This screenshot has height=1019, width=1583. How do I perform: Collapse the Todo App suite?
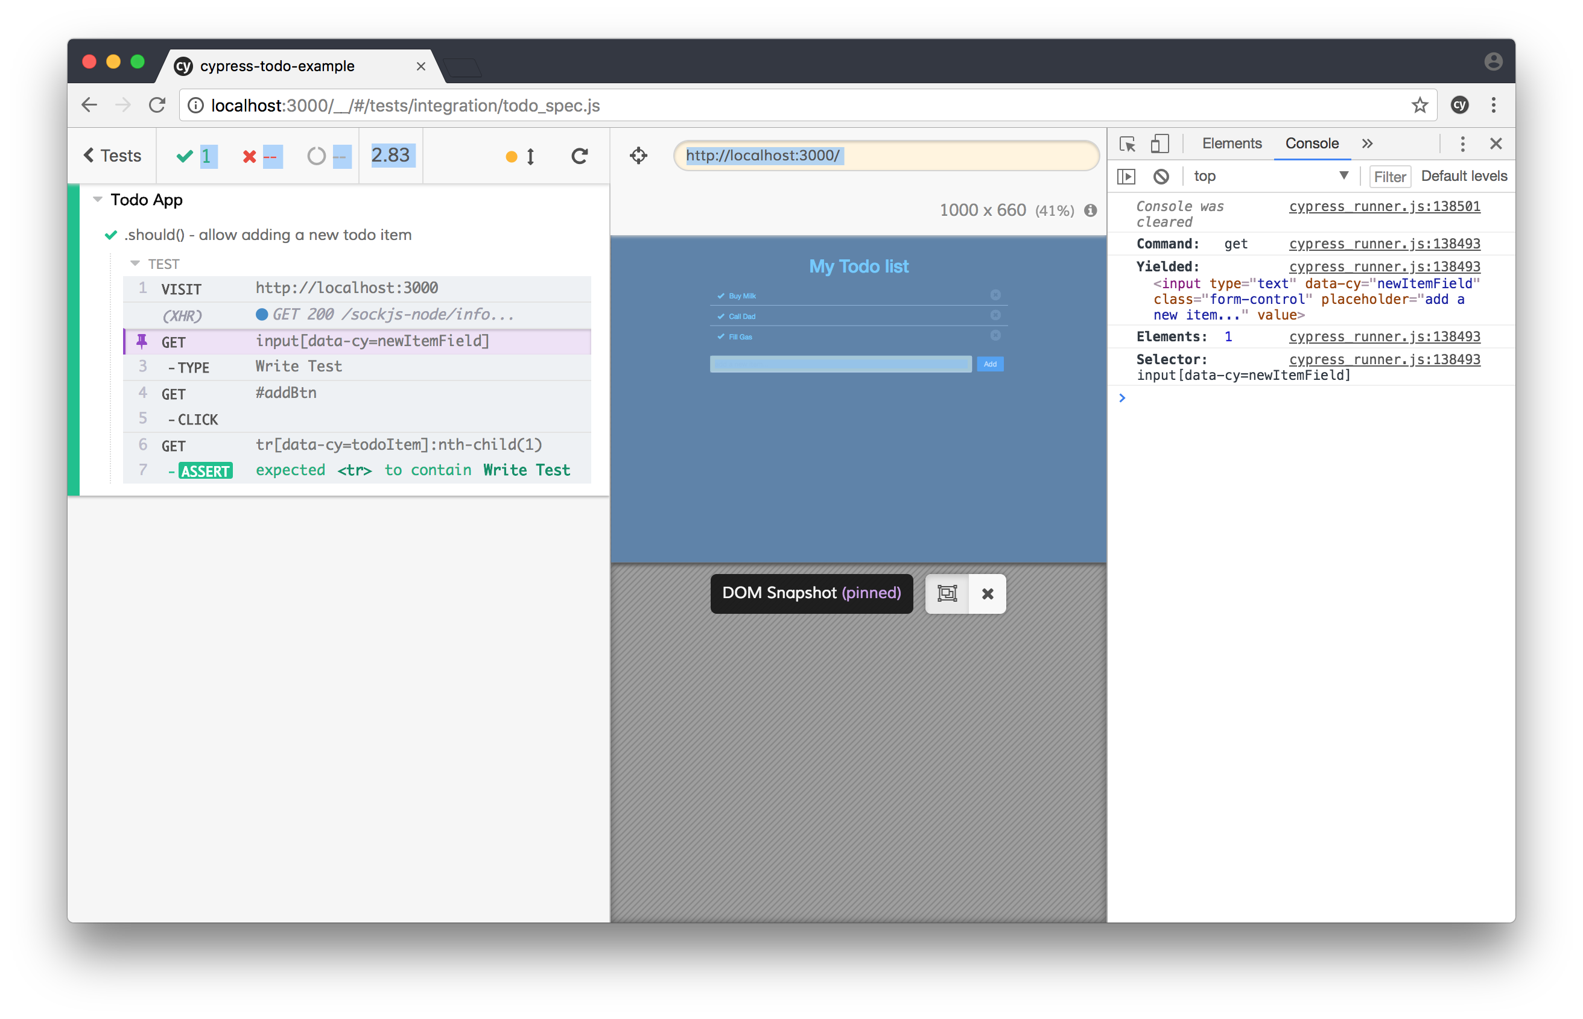point(98,199)
